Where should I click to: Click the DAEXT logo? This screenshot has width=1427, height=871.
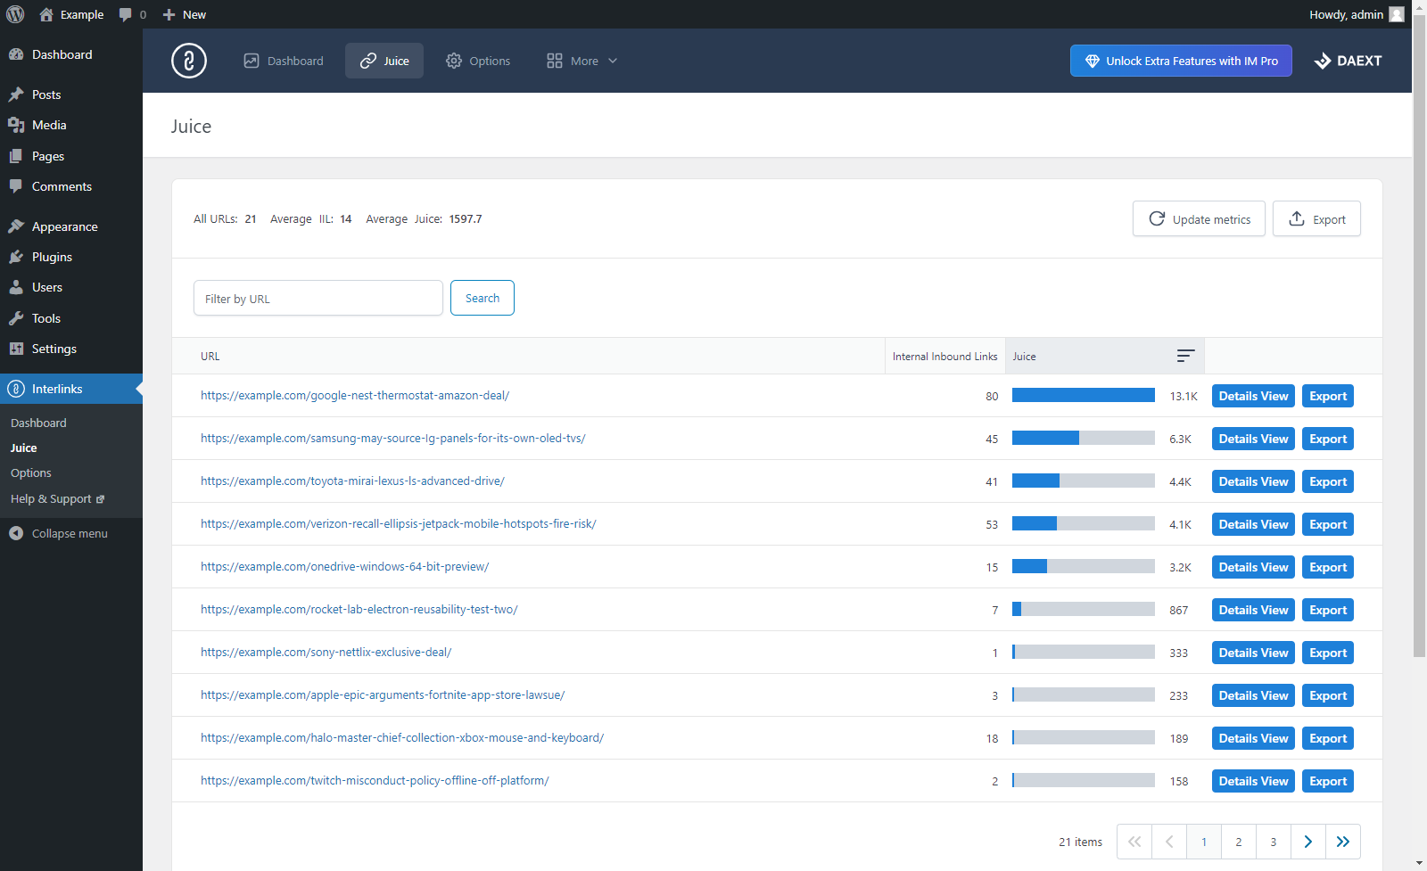pos(1348,61)
